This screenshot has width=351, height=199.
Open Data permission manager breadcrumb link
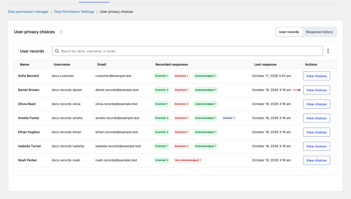click(x=28, y=11)
